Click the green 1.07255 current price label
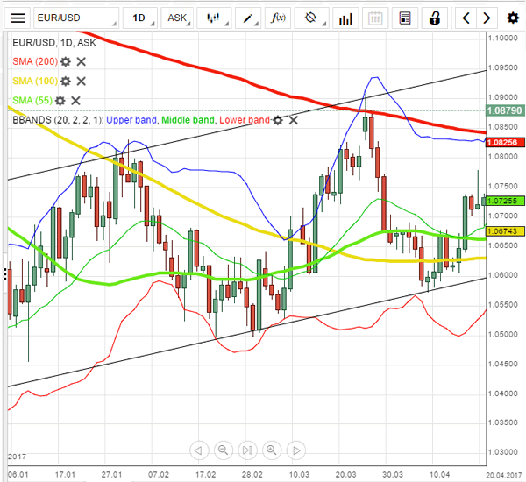526x482 pixels. [505, 201]
